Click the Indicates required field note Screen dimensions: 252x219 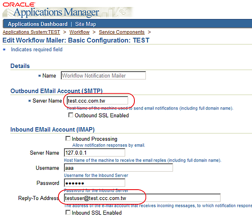(37, 50)
